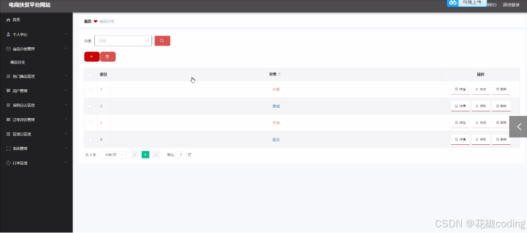Click 删除 for the 菌类 row
Screen dimensions: 527x233
(501, 140)
